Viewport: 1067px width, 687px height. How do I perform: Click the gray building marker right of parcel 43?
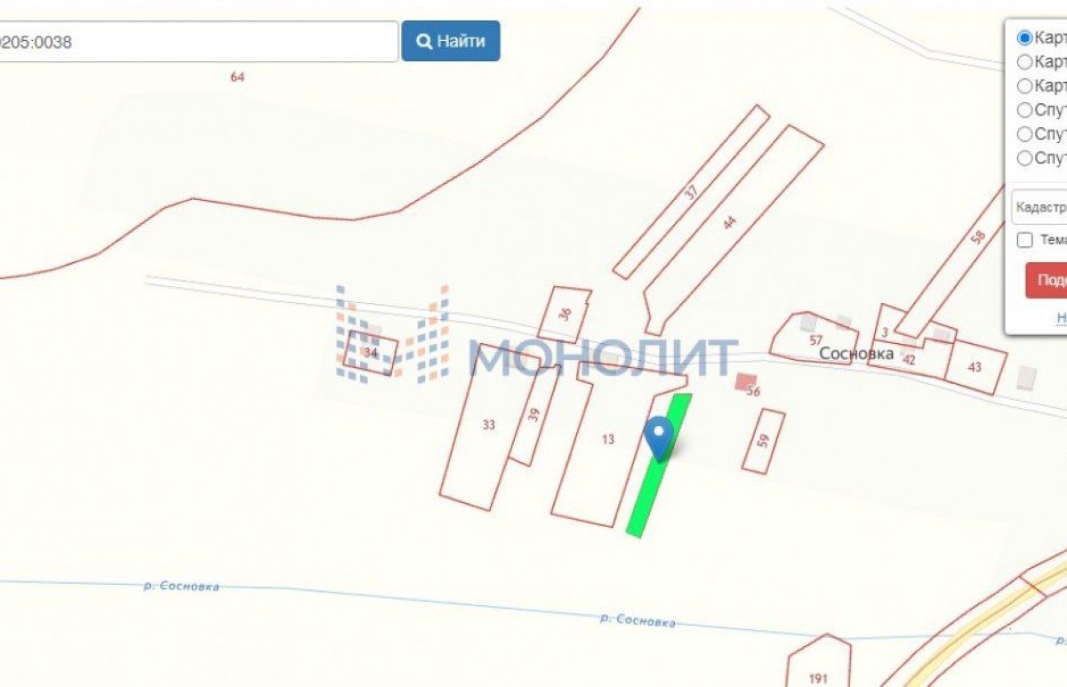tap(1027, 376)
